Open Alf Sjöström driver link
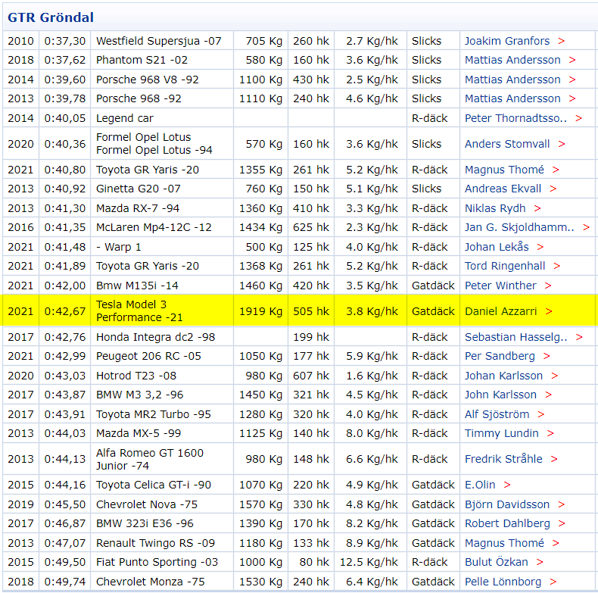This screenshot has height=593, width=598. [497, 414]
